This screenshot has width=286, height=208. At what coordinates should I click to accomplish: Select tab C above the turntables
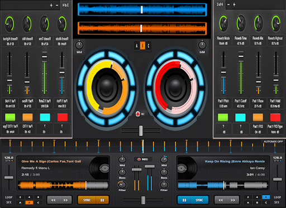149,46
